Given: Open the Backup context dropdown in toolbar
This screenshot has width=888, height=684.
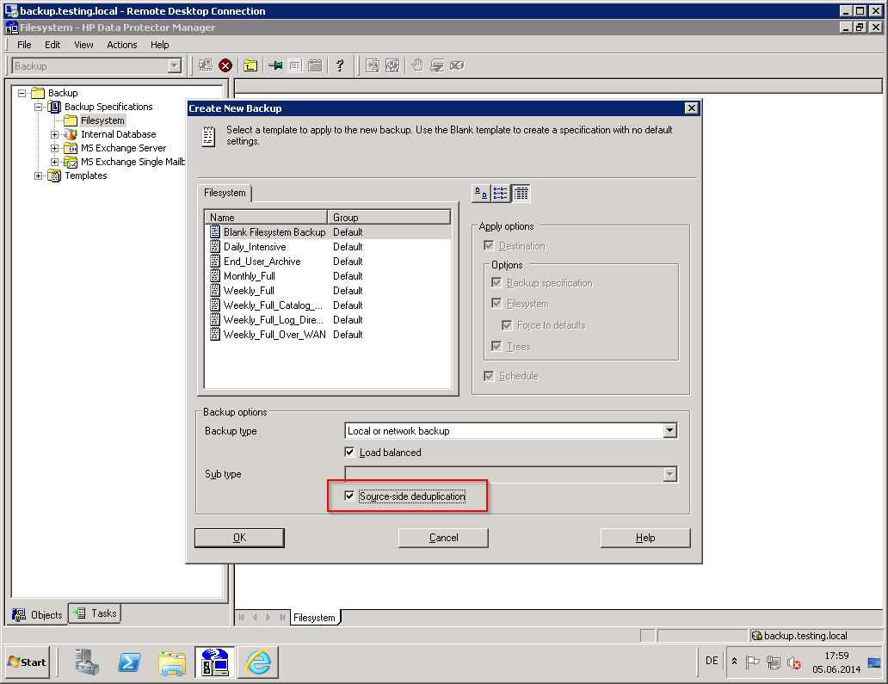Looking at the screenshot, I should (x=175, y=65).
